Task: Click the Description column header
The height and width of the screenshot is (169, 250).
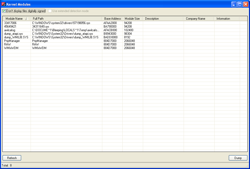Action: coord(163,19)
